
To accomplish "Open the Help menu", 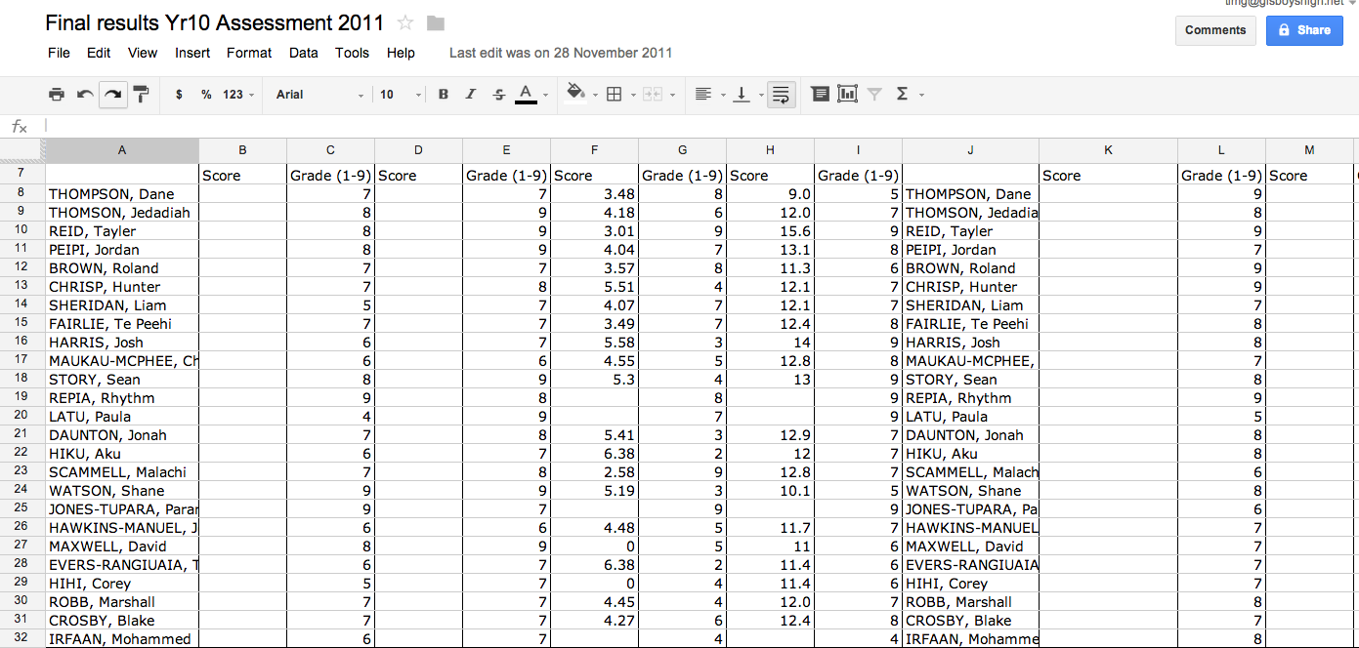I will (401, 53).
